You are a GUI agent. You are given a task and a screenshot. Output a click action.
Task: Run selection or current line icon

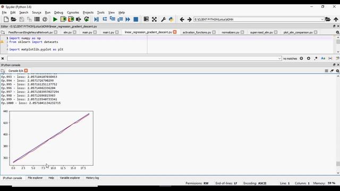tap(79, 19)
